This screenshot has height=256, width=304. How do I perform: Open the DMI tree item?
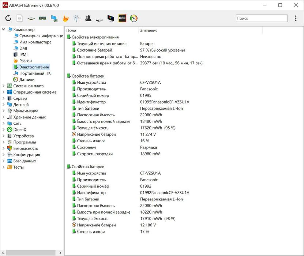[23, 48]
